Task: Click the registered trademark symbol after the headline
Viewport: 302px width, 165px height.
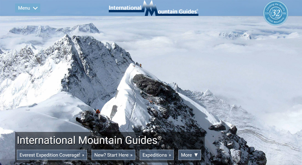Action: tap(160, 137)
